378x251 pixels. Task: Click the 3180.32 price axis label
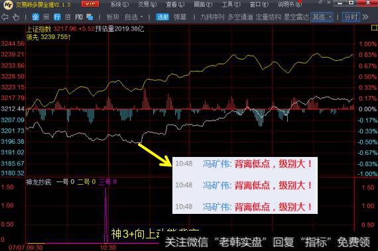click(13, 174)
